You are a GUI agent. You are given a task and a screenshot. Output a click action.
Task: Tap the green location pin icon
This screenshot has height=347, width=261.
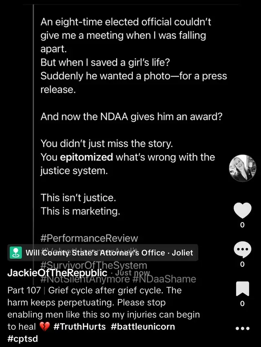[x=16, y=253]
